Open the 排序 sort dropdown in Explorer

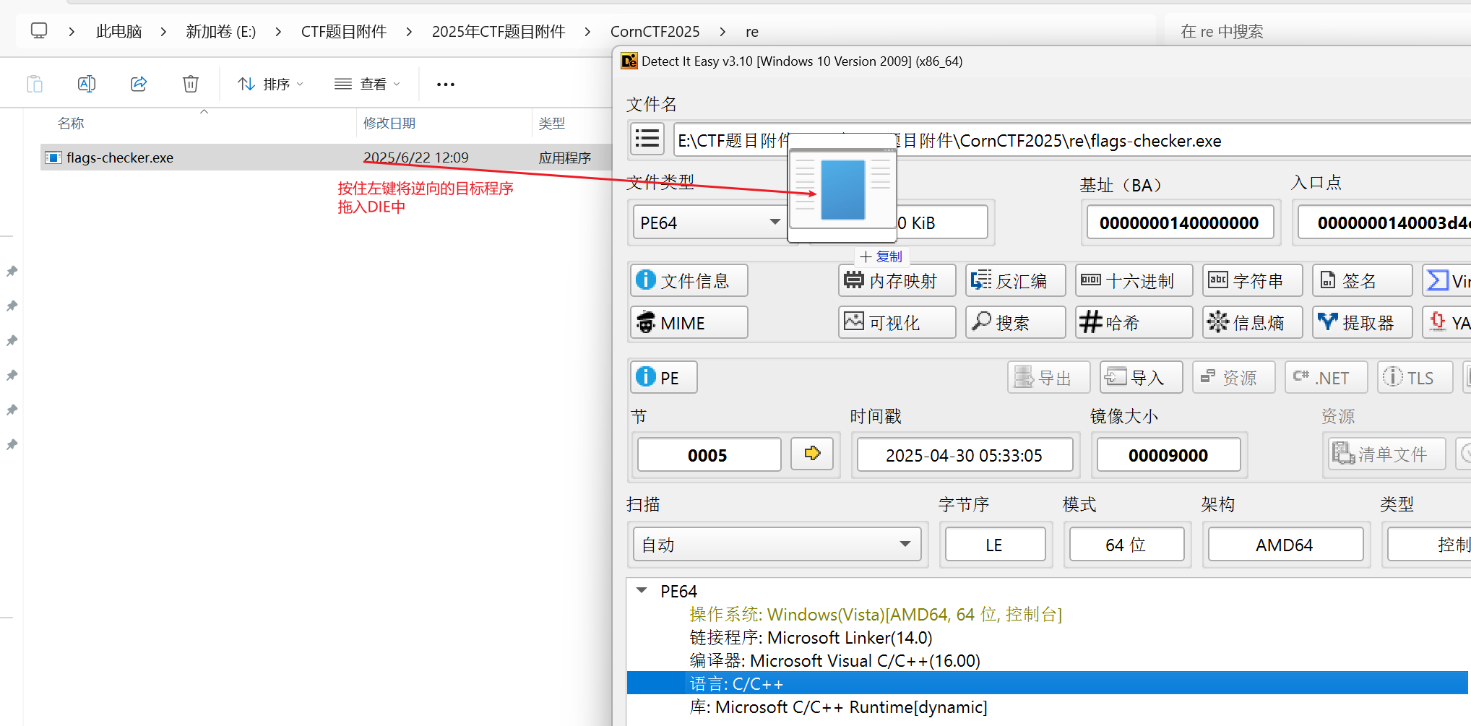tap(270, 84)
